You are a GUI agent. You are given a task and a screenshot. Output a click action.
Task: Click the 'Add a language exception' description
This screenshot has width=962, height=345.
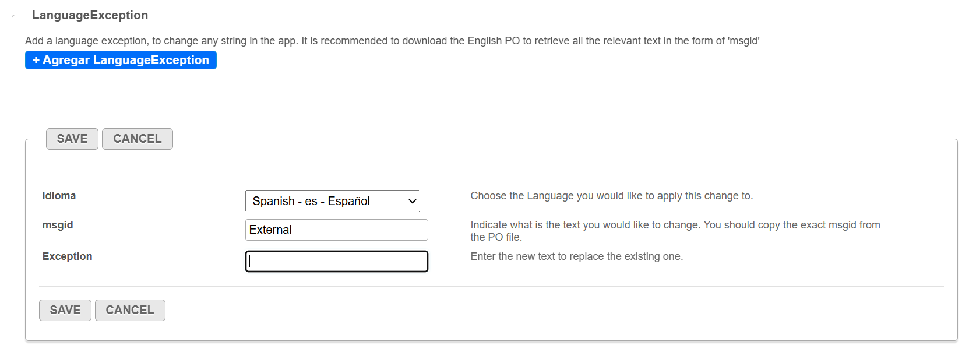coord(392,41)
